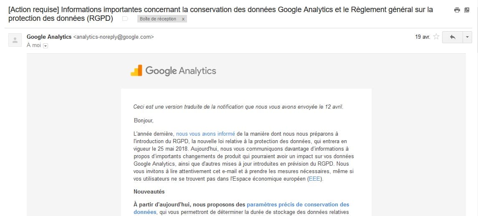The width and height of the screenshot is (478, 216).
Task: Open 'paramètres précis de conservation des données' link
Action: 298,205
